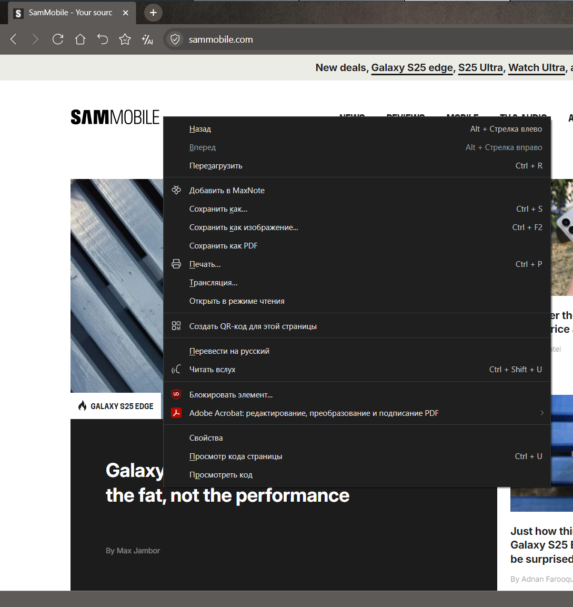Open the 'S25 Ultra' deals link
The image size is (573, 607).
coord(480,68)
